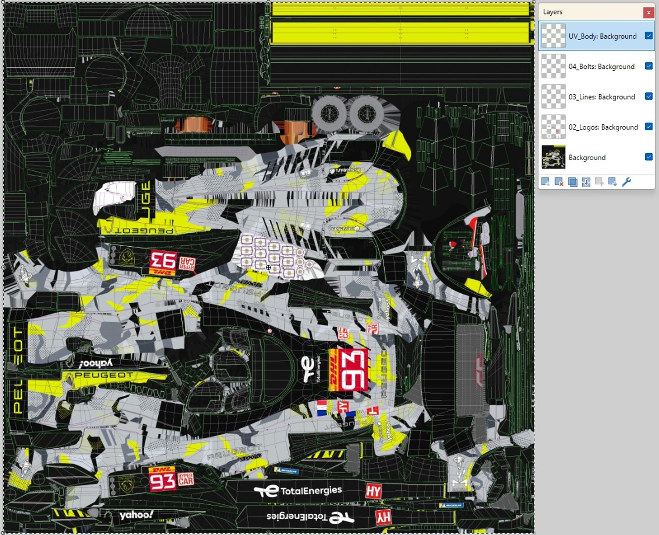Duplicate the selected layer
Viewport: 659px width, 535px height.
tap(572, 182)
